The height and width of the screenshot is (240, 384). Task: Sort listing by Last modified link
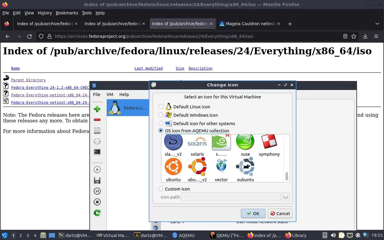coord(148,68)
